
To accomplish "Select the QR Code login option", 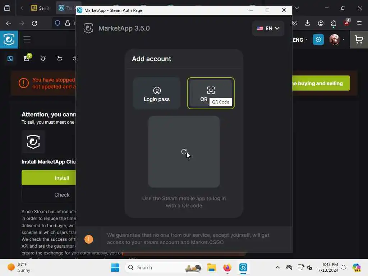I will 211,93.
